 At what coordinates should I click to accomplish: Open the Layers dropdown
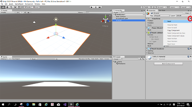point(174,7)
